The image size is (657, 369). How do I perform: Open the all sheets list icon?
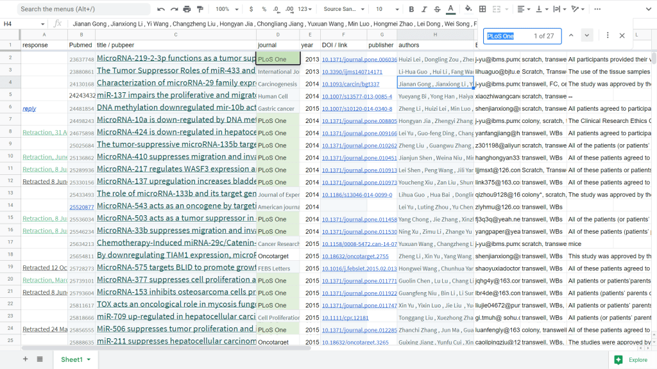click(x=40, y=359)
